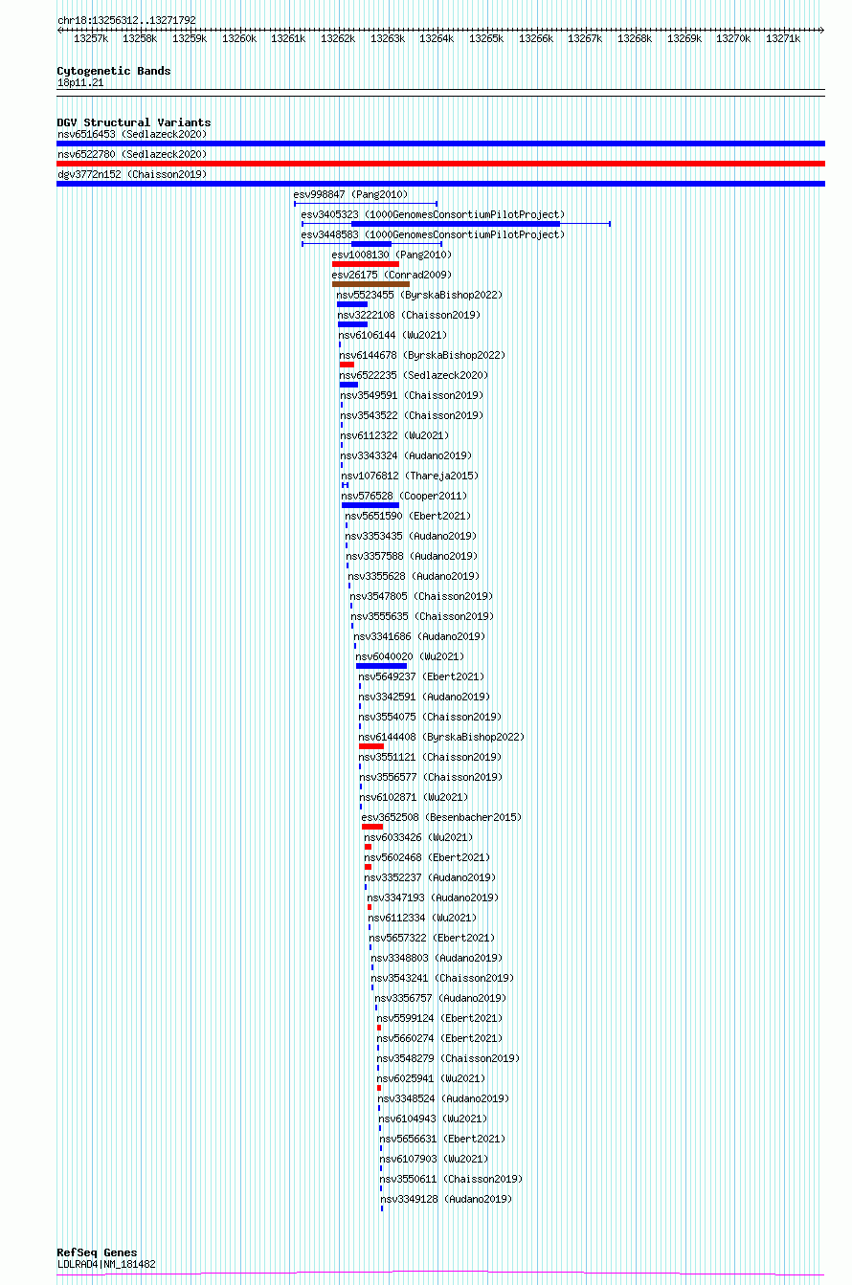Click nsv3550611 (Chaisson2019) label
852x1285 pixels.
pos(452,1179)
